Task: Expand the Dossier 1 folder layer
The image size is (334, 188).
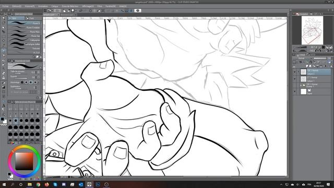Action: 301,85
